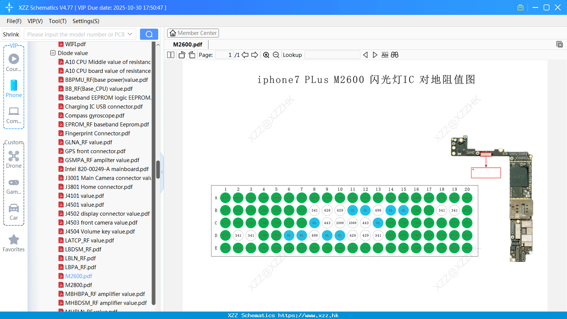Click the Member Center home icon
The width and height of the screenshot is (567, 319).
click(x=173, y=33)
